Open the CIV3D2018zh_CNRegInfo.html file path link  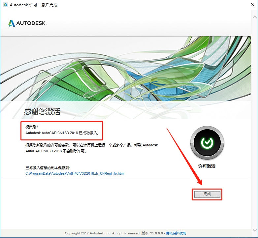click(x=75, y=173)
